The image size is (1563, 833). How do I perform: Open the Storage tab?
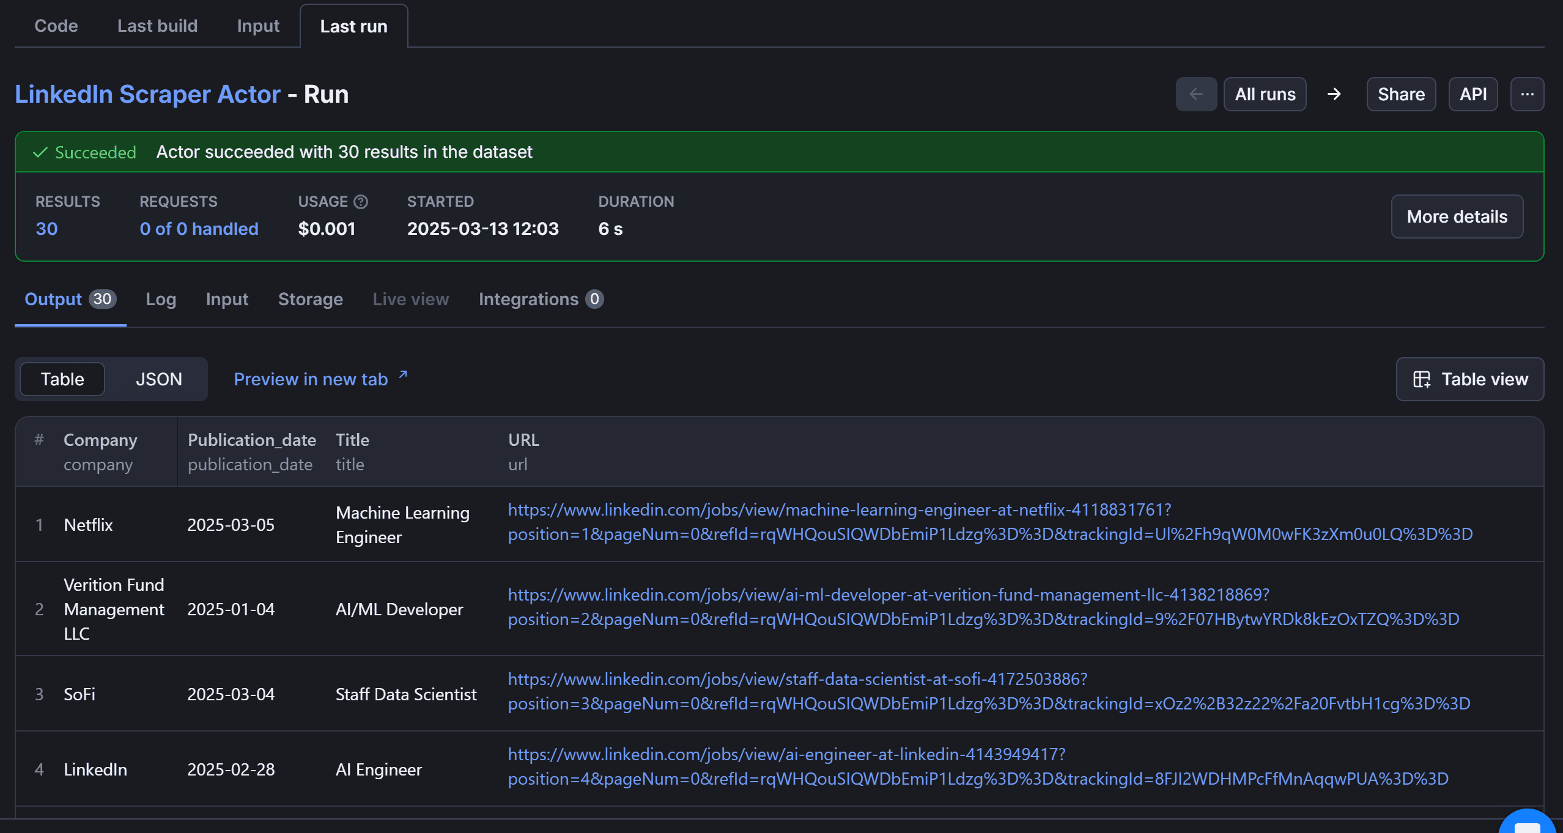(x=310, y=299)
